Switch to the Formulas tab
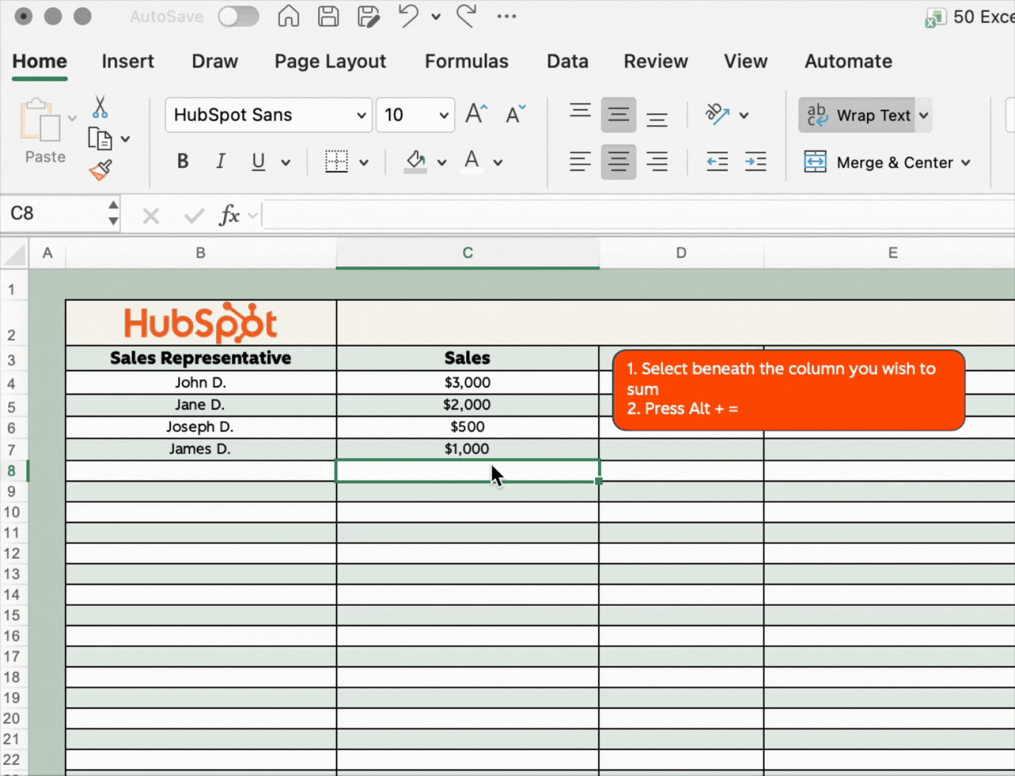The height and width of the screenshot is (776, 1015). click(466, 61)
